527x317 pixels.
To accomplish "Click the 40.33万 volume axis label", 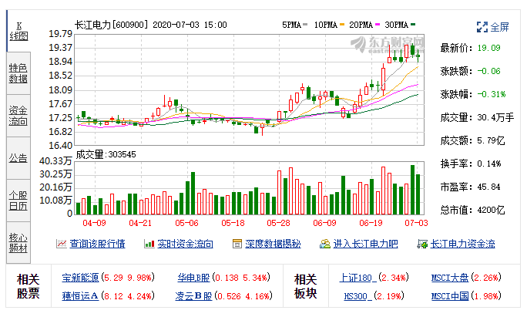I will 55,161.
